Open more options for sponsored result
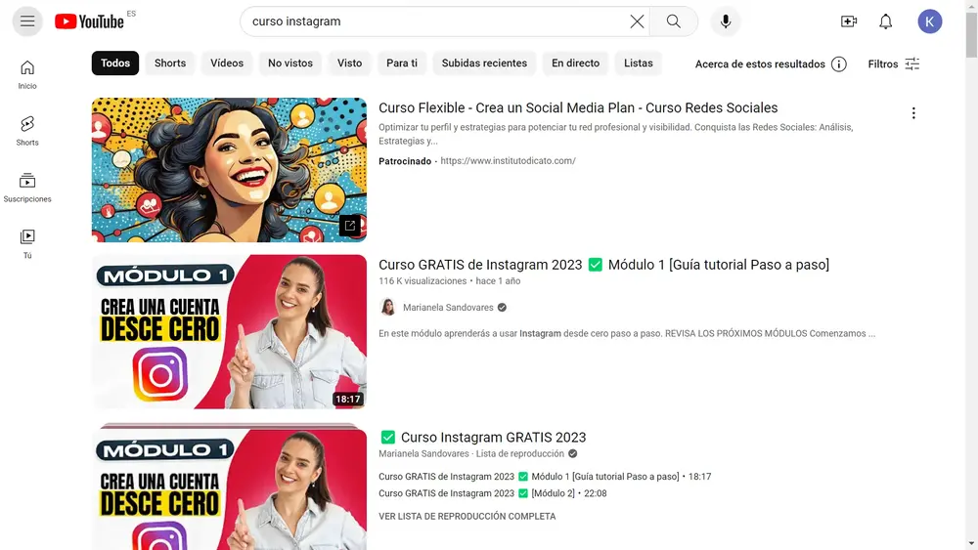 pyautogui.click(x=913, y=112)
